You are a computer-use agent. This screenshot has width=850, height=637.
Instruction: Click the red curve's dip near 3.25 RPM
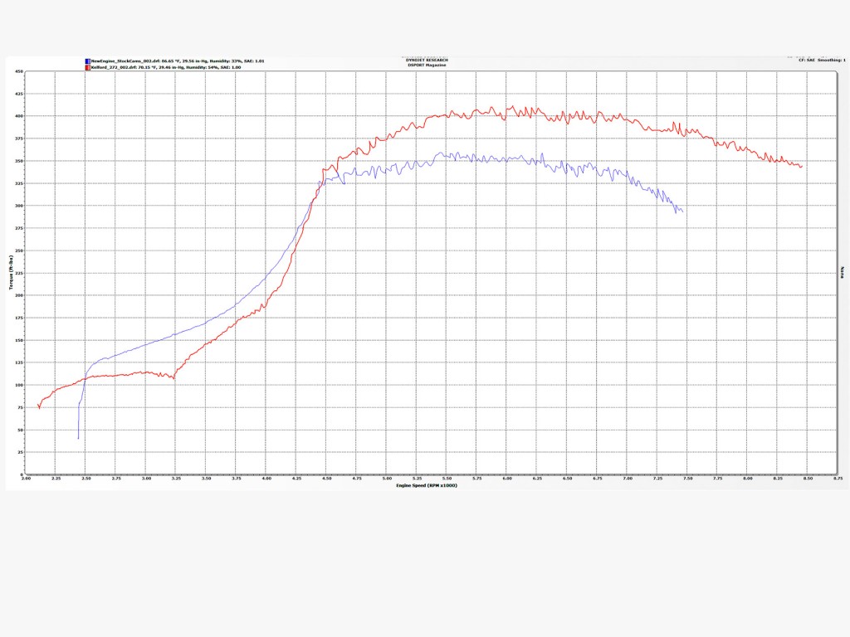click(x=173, y=378)
